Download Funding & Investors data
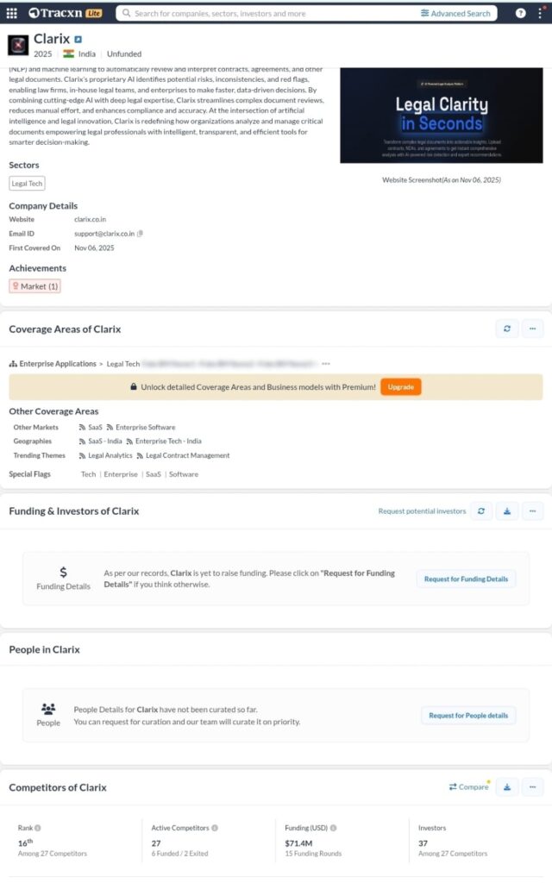The width and height of the screenshot is (552, 883). 507,511
